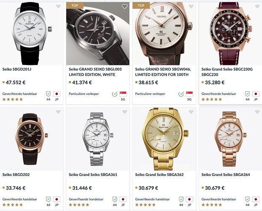The width and height of the screenshot is (262, 211).
Task: Toggle favorite heart on Seiko SBGD202
Action: (58, 112)
